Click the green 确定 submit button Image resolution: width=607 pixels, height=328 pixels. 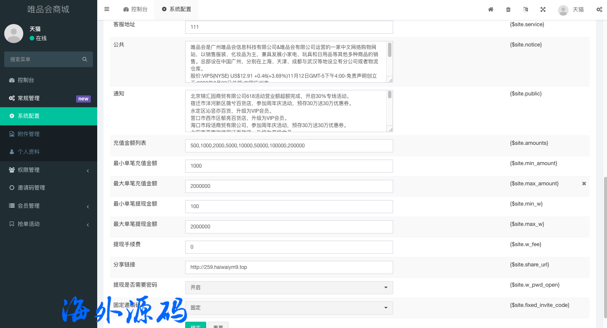coord(195,325)
